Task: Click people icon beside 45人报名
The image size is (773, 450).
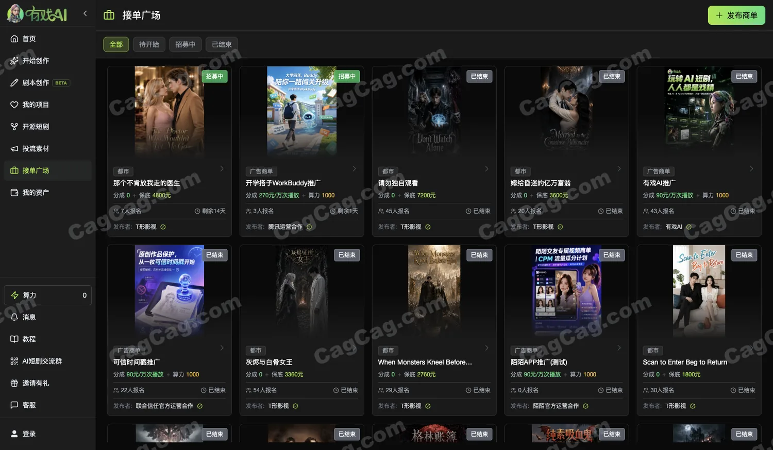Action: click(x=381, y=211)
